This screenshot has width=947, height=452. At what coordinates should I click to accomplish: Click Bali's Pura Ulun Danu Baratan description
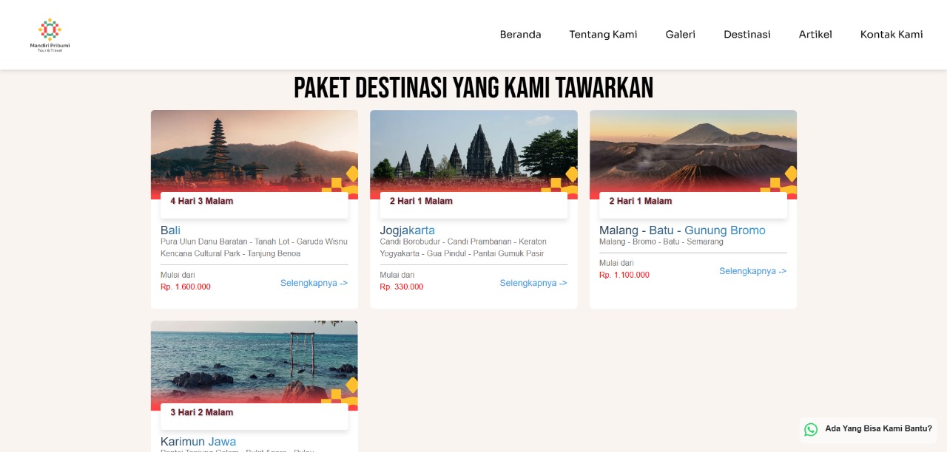(x=254, y=247)
